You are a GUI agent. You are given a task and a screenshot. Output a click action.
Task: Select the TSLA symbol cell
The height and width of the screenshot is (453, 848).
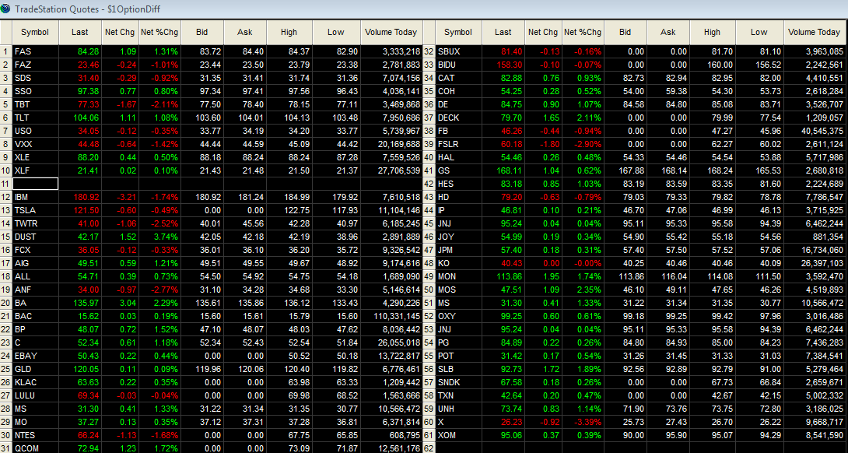[35, 210]
